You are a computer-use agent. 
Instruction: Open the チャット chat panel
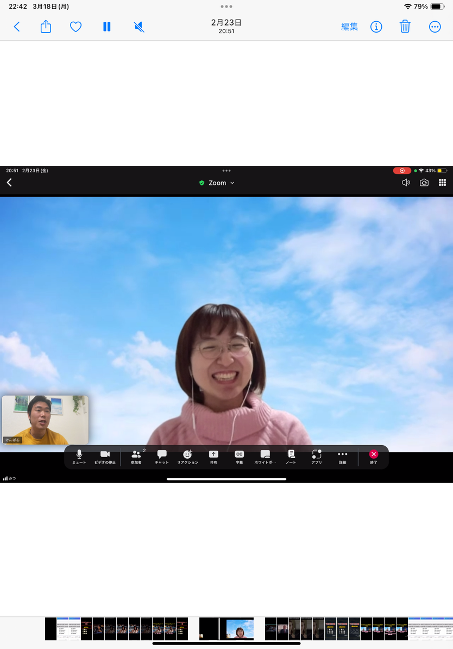162,457
